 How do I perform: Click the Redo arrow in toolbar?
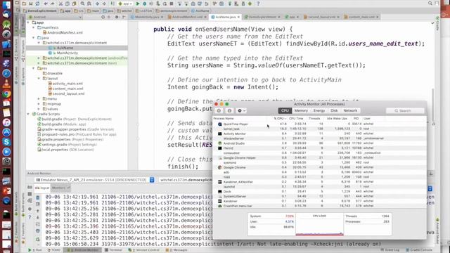coord(53,4)
